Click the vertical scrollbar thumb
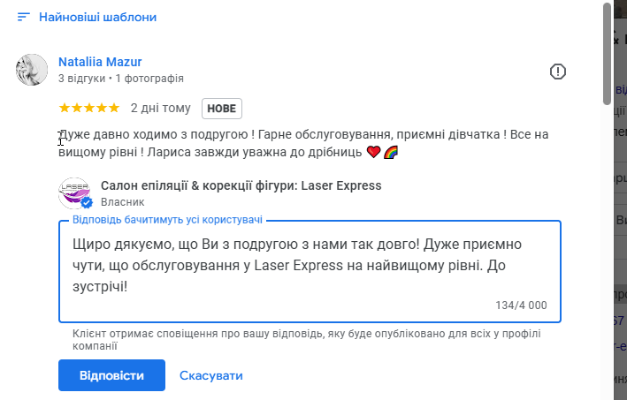Viewport: 627px width, 400px height. (607, 53)
